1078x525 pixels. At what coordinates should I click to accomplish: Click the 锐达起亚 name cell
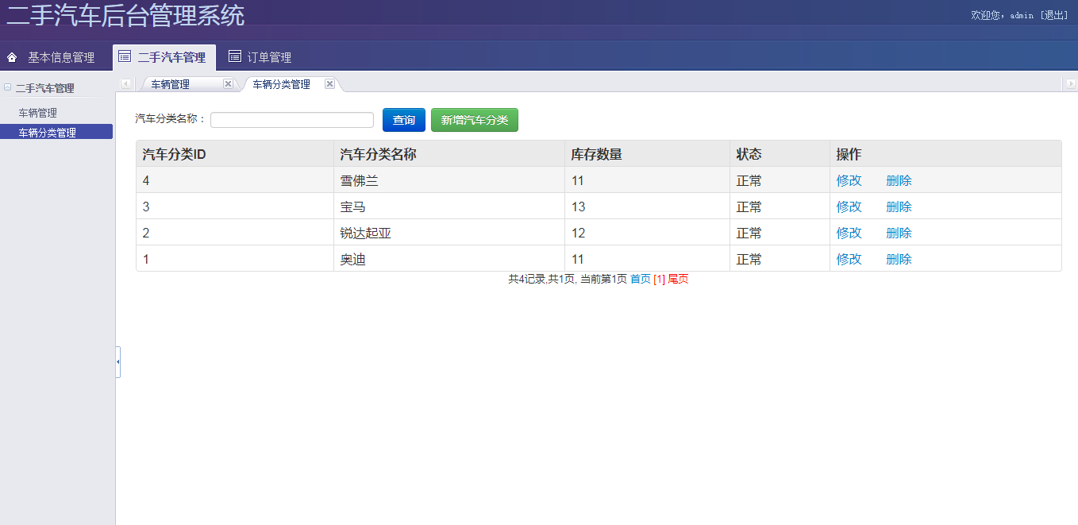pyautogui.click(x=449, y=233)
